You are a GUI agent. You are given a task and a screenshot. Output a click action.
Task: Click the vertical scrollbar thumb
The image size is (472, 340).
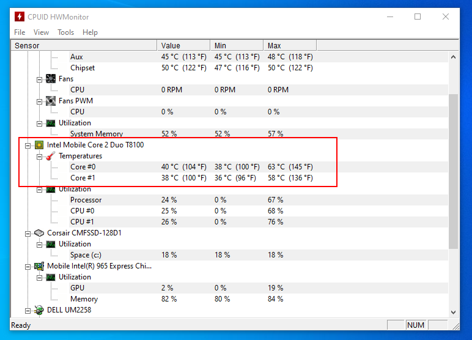click(x=453, y=171)
